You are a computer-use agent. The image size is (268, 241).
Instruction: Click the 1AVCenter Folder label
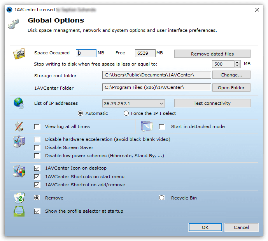54,88
